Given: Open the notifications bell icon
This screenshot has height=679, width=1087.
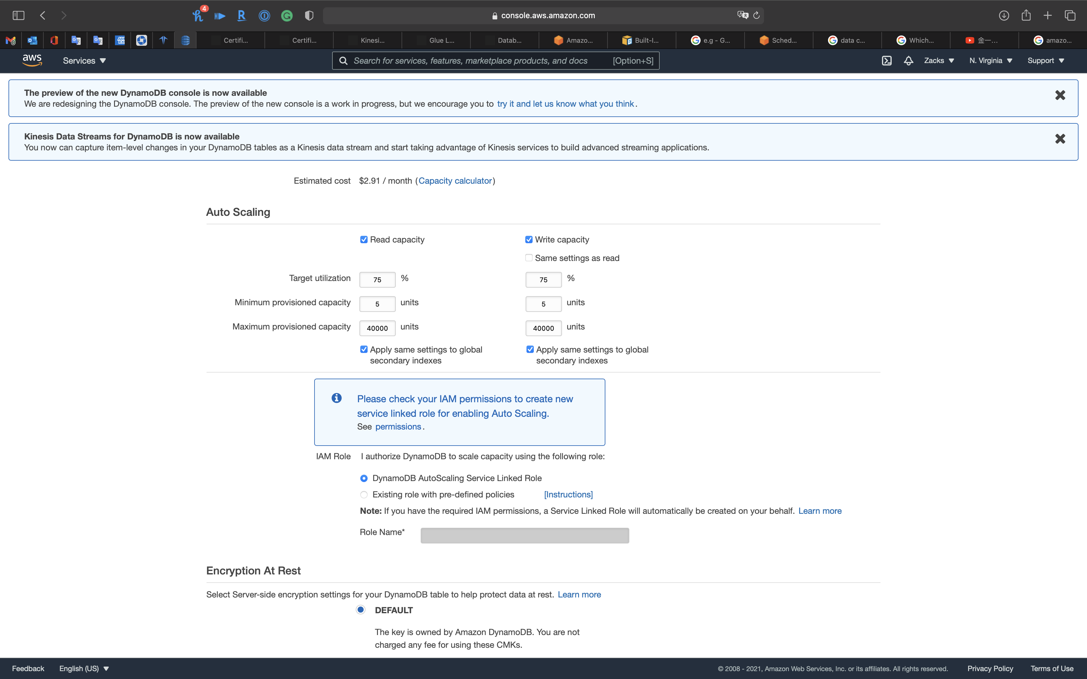Looking at the screenshot, I should 908,61.
